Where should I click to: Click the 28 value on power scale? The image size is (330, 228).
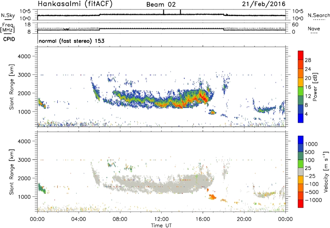coord(308,60)
